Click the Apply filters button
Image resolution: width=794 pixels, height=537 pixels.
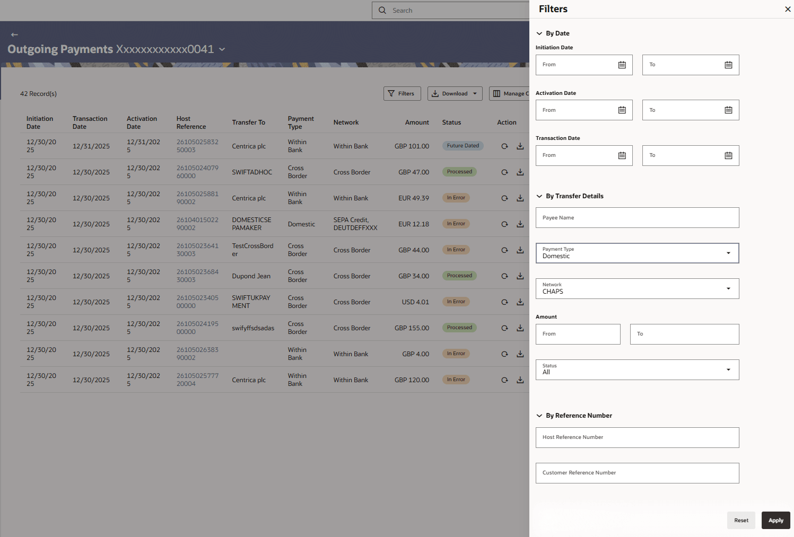coord(775,520)
